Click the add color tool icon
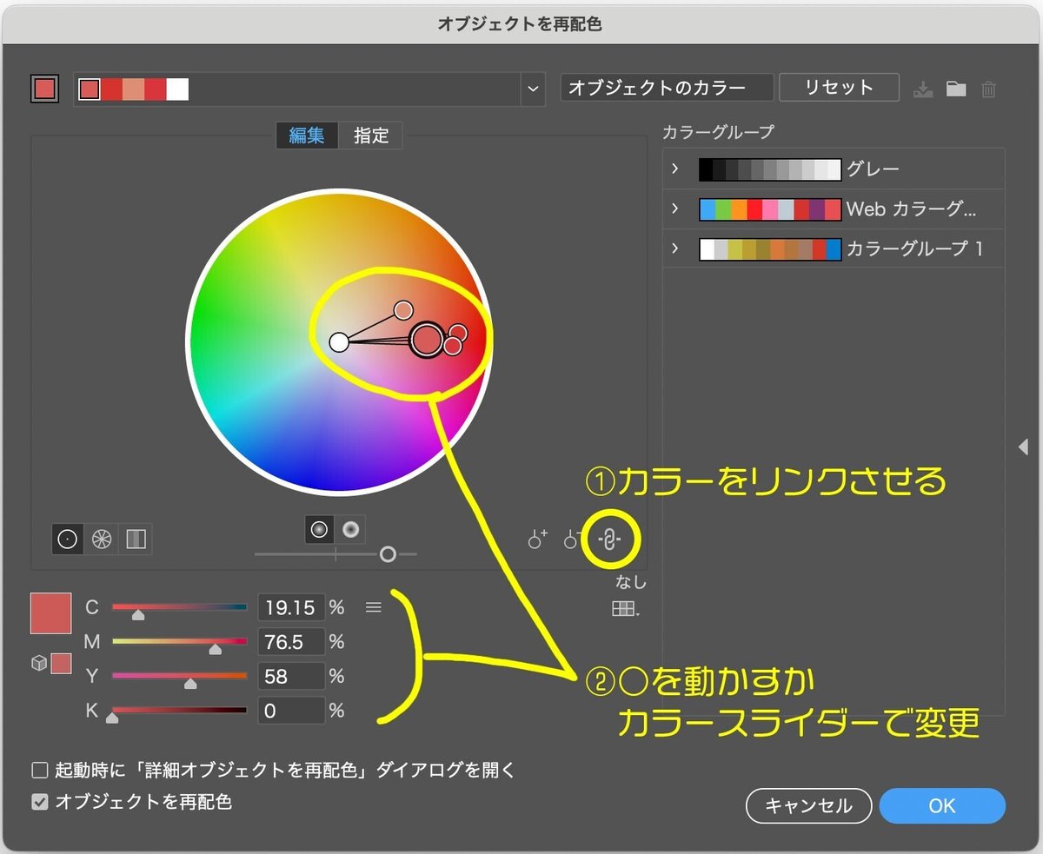The width and height of the screenshot is (1043, 854). [537, 539]
